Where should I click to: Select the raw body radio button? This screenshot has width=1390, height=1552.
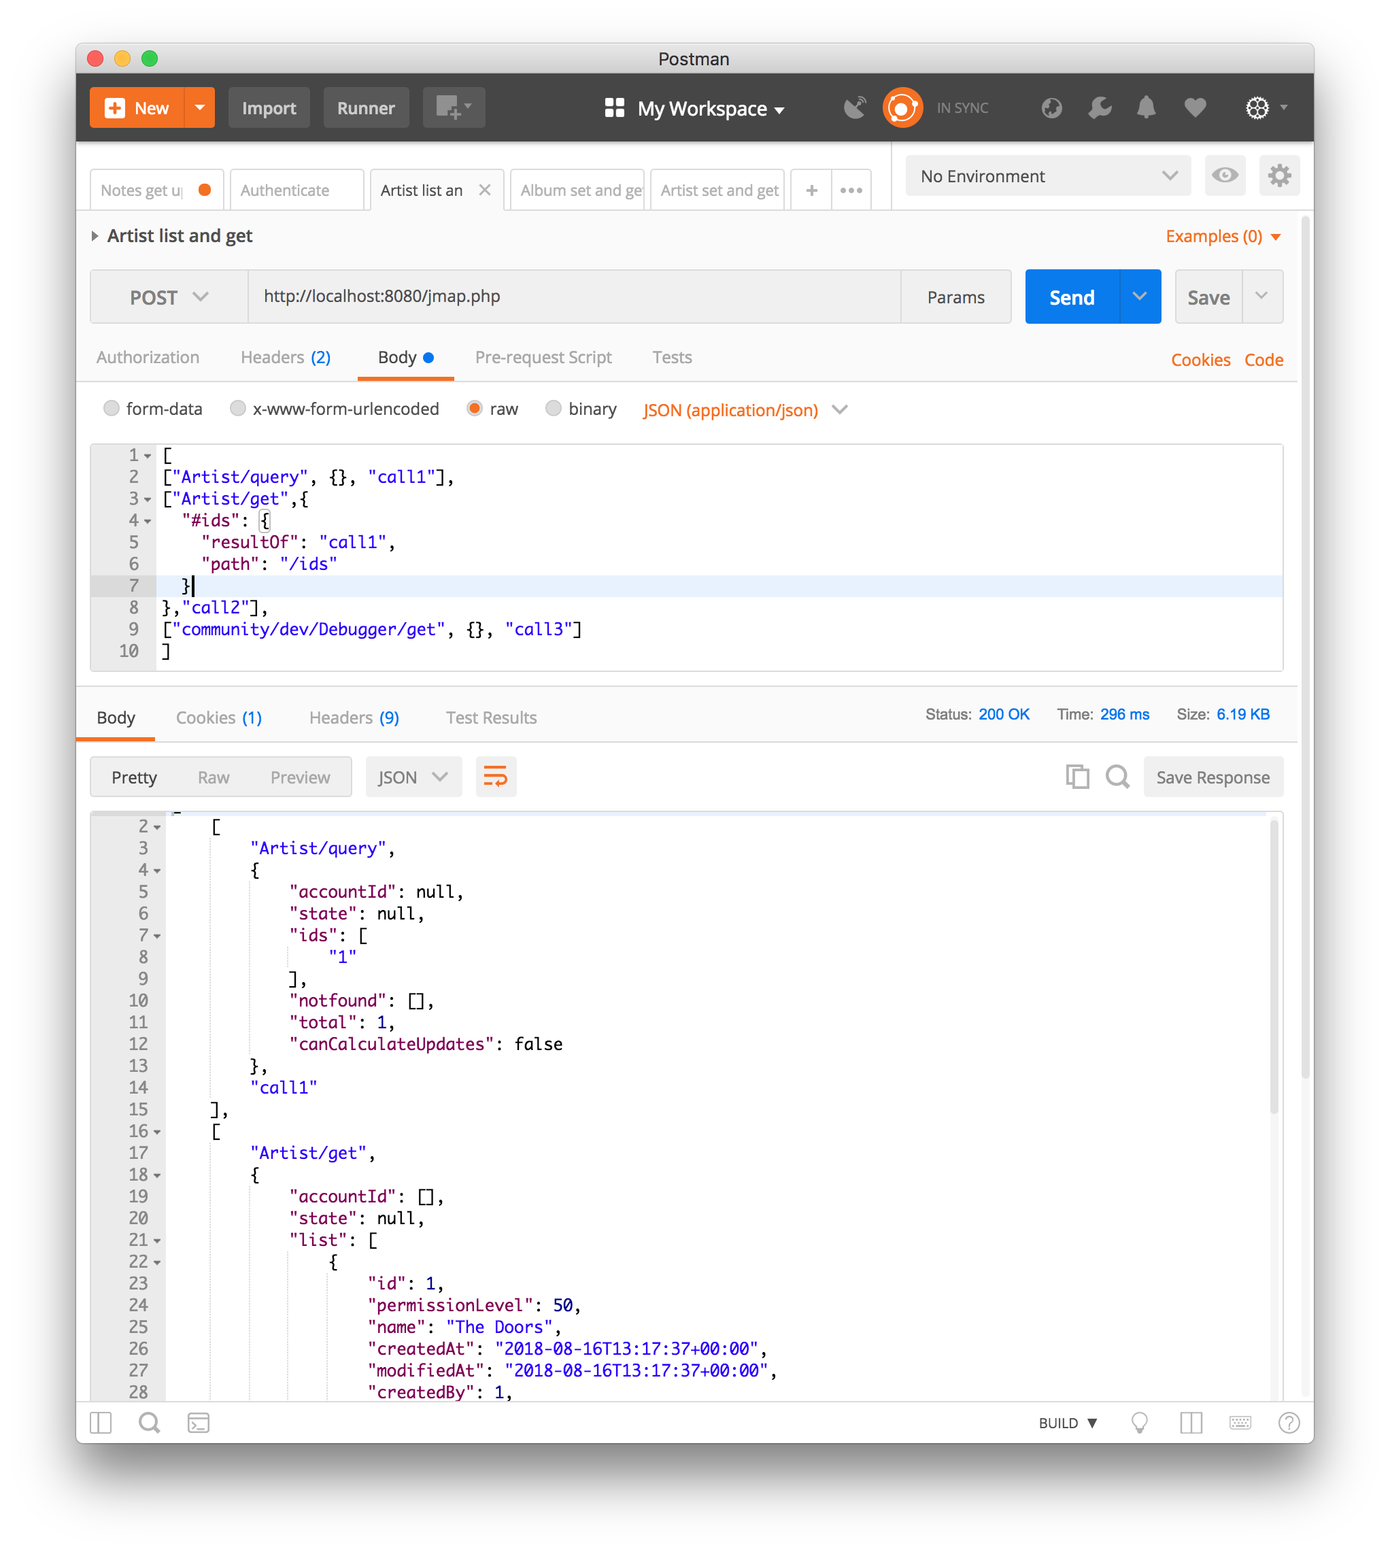tap(474, 409)
